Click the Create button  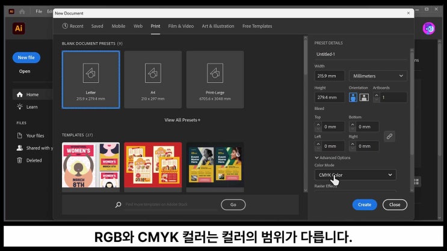point(365,205)
